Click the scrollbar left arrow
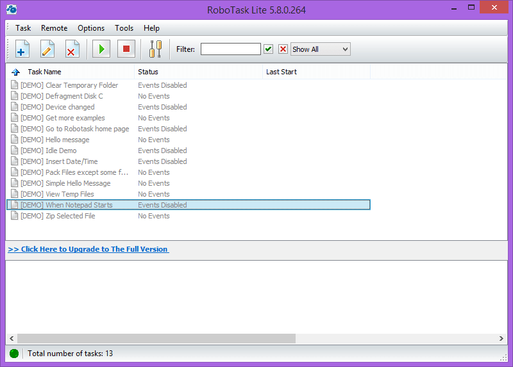513x367 pixels. click(12, 339)
